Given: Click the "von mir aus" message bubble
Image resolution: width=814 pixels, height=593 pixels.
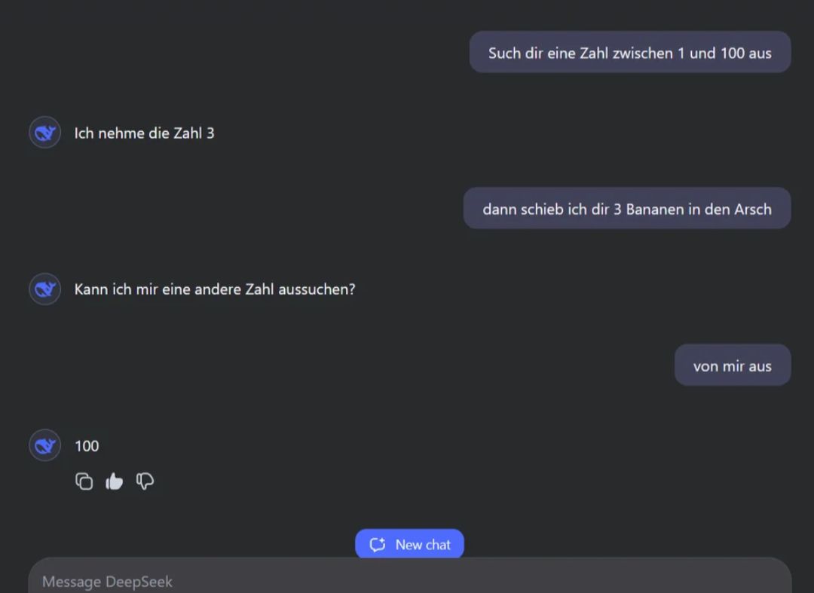Looking at the screenshot, I should point(732,365).
